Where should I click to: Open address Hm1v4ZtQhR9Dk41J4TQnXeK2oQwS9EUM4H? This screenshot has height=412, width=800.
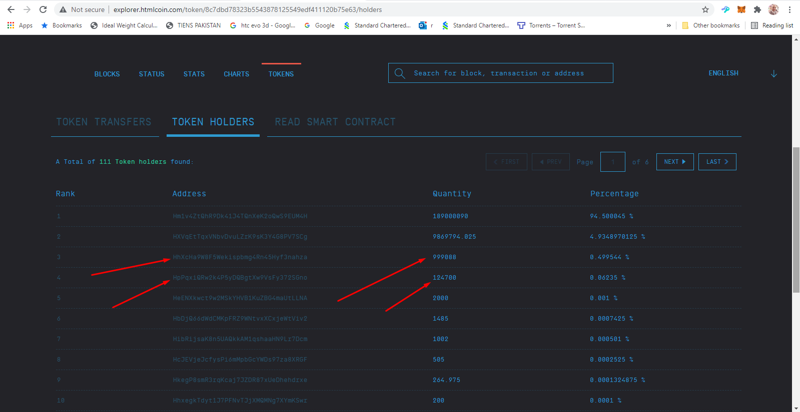tap(240, 216)
